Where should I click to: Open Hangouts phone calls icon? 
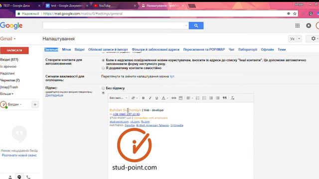pos(28,177)
